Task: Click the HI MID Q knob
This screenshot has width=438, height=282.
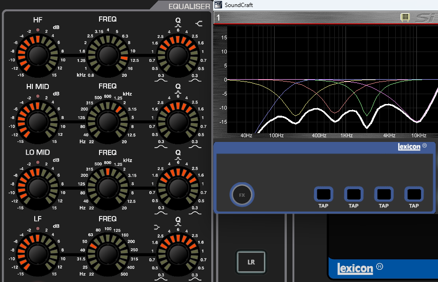Action: click(178, 122)
